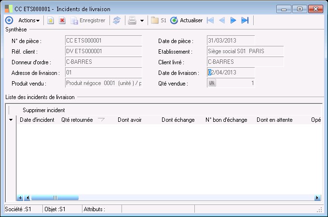Click the right scroll arrow of the grid
Viewport: 328px width, 217px height.
point(317,198)
